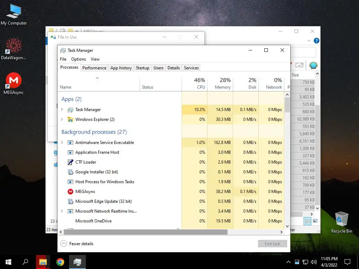
Task: Switch Explorer to large icons view
Action: click(315, 221)
